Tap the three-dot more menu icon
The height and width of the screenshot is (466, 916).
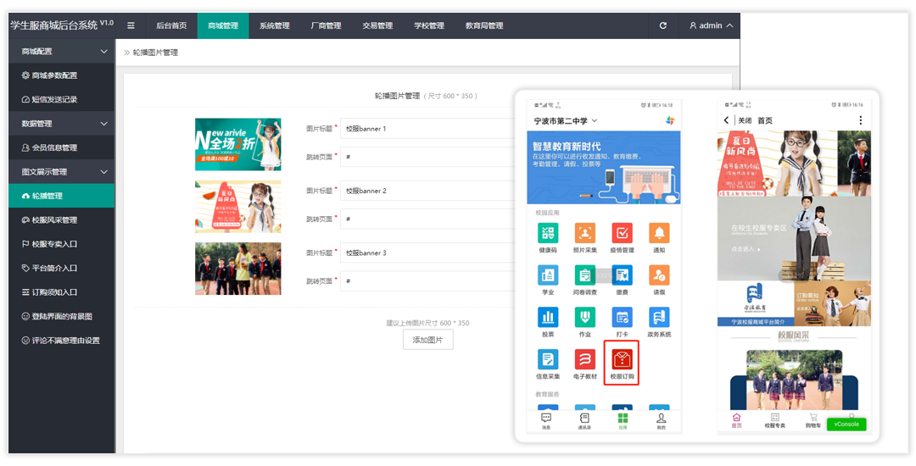861,120
